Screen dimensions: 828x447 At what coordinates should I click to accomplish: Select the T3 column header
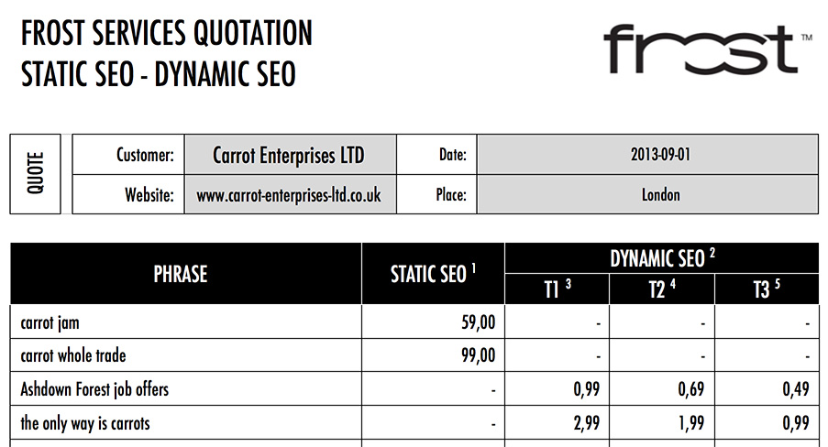pos(767,289)
